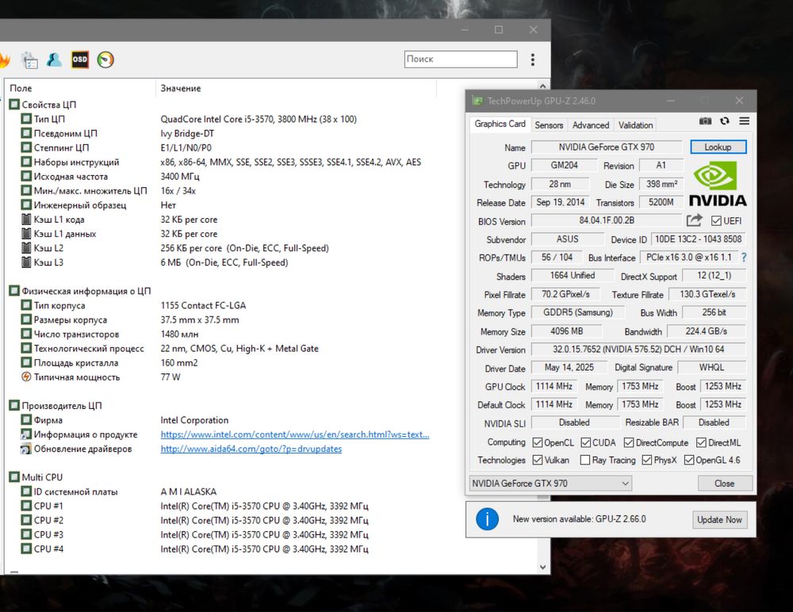
Task: Click the blue info icon in update notice
Action: click(487, 519)
